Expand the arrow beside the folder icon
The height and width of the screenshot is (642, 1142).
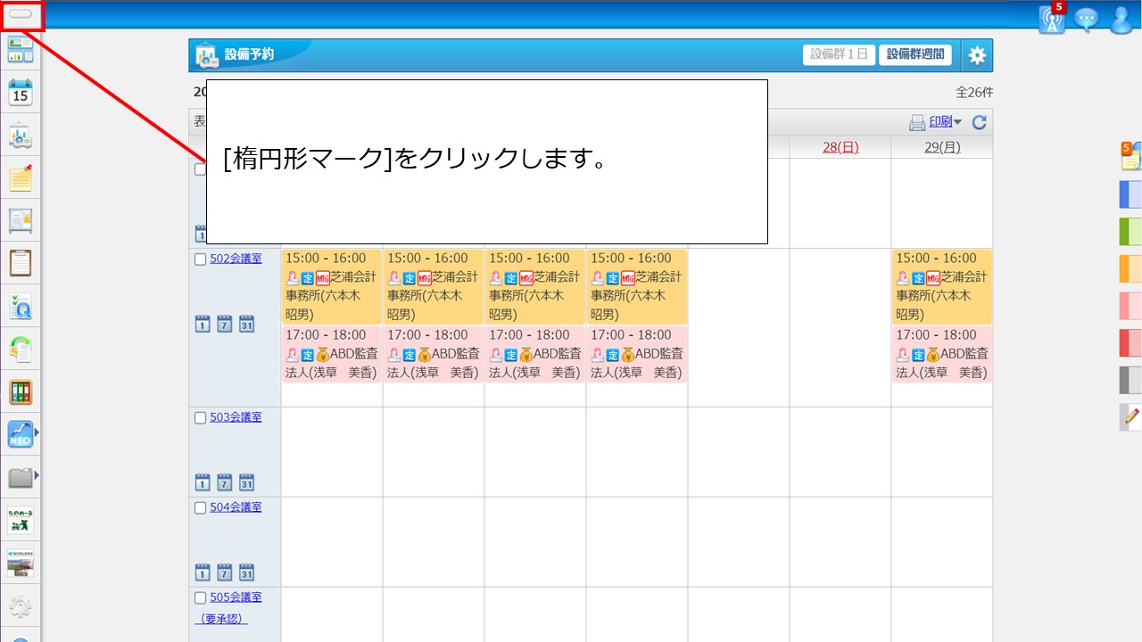pos(37,477)
